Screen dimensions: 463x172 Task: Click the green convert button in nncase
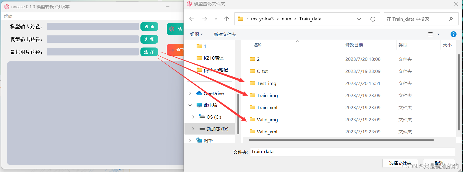[x=175, y=29]
